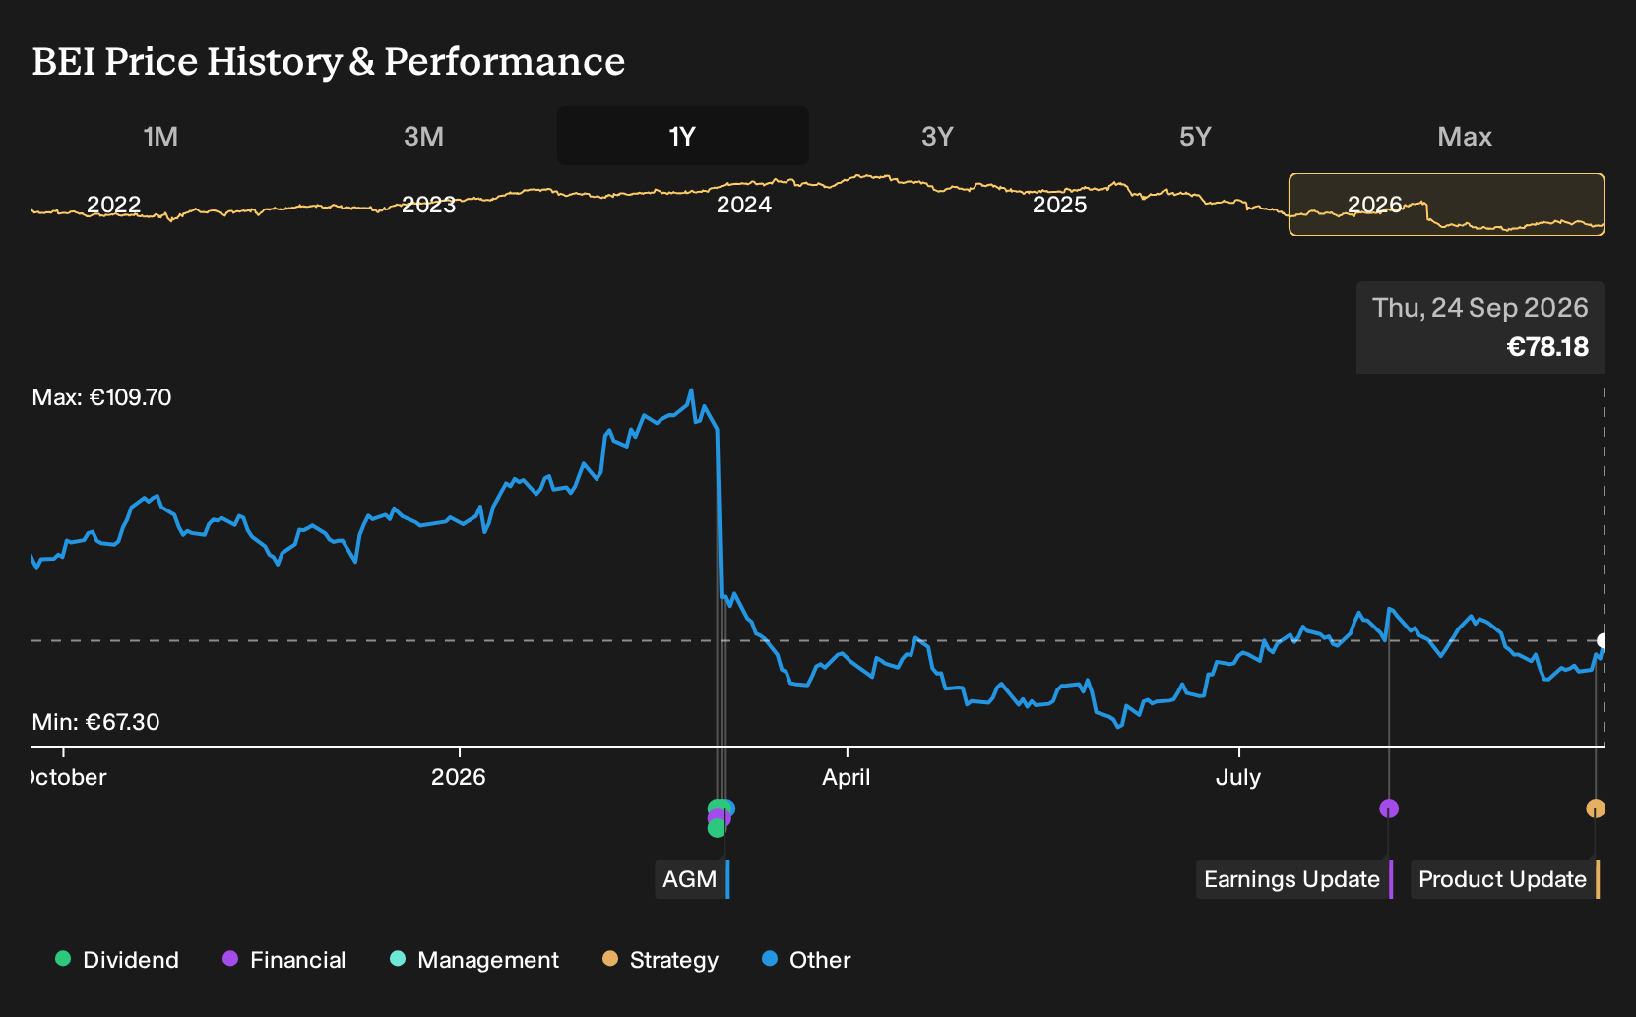Select the 1Y time range tab
Image resolution: width=1636 pixels, height=1017 pixels.
(x=683, y=136)
